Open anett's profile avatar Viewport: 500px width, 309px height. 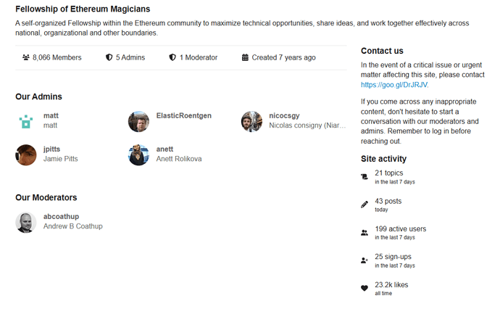click(x=138, y=154)
